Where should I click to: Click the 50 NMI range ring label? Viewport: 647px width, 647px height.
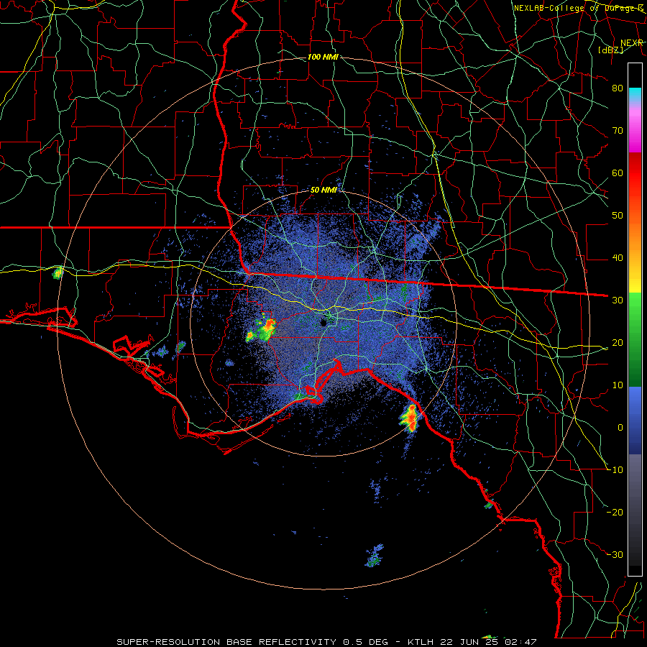click(x=323, y=190)
